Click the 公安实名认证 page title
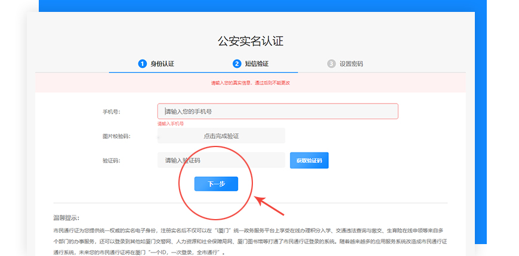 tap(251, 41)
